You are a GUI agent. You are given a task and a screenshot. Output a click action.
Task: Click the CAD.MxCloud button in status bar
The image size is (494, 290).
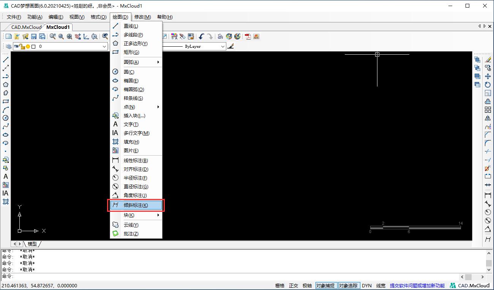[470, 286]
